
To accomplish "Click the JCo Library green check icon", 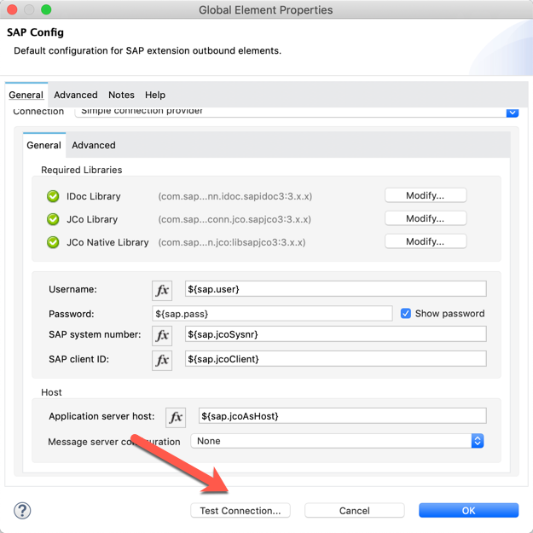I will [x=53, y=219].
